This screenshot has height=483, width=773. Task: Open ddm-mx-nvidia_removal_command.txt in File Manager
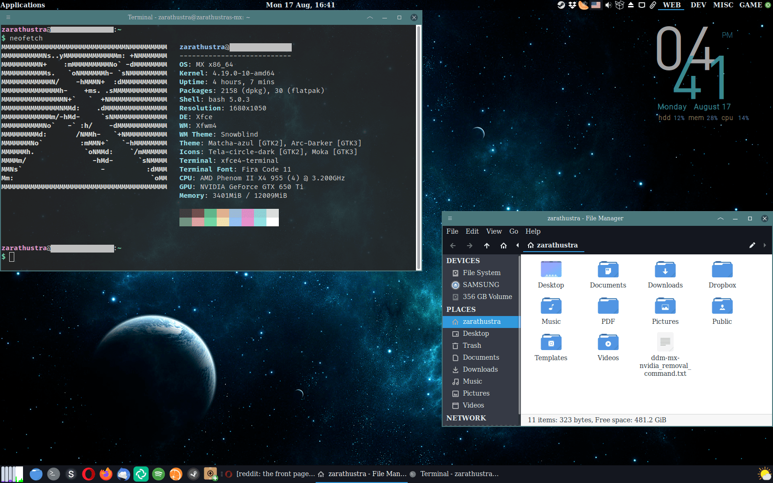[665, 342]
